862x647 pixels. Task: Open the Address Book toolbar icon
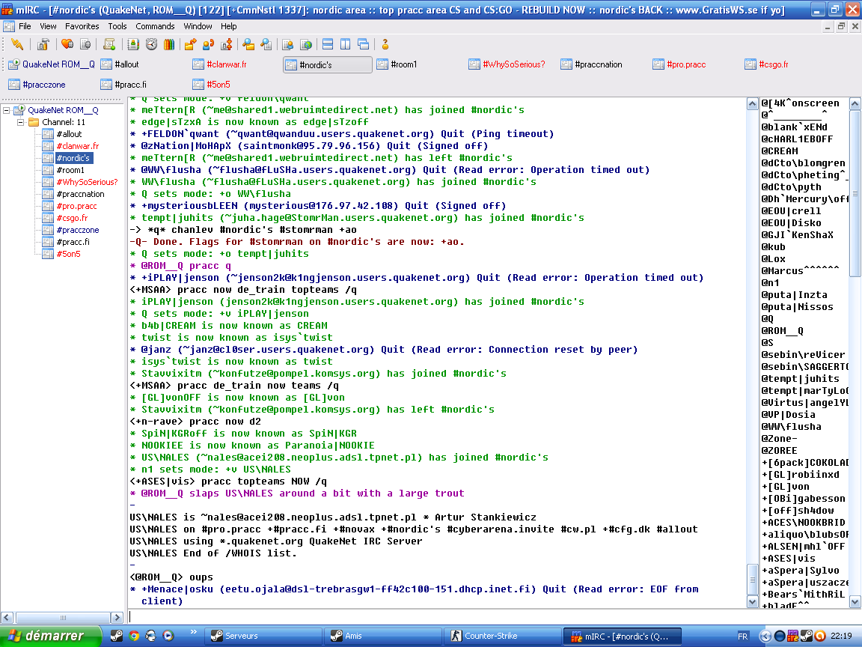[134, 44]
